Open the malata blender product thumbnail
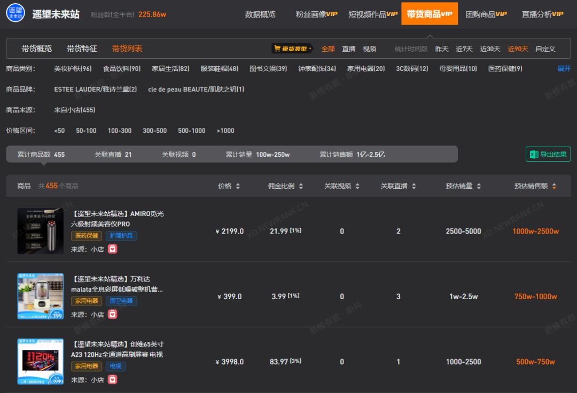Image resolution: width=577 pixels, height=393 pixels. (x=41, y=296)
